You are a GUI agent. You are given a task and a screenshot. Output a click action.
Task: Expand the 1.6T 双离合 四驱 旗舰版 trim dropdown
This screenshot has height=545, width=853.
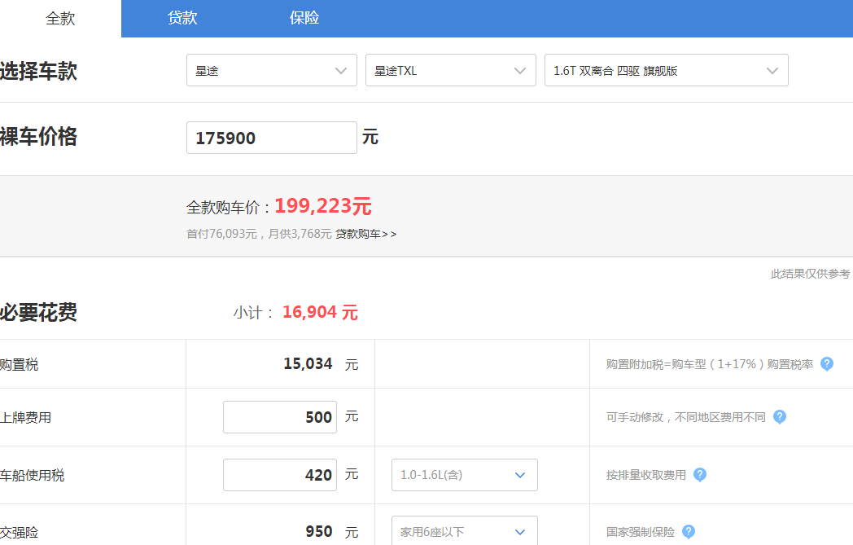pyautogui.click(x=667, y=70)
